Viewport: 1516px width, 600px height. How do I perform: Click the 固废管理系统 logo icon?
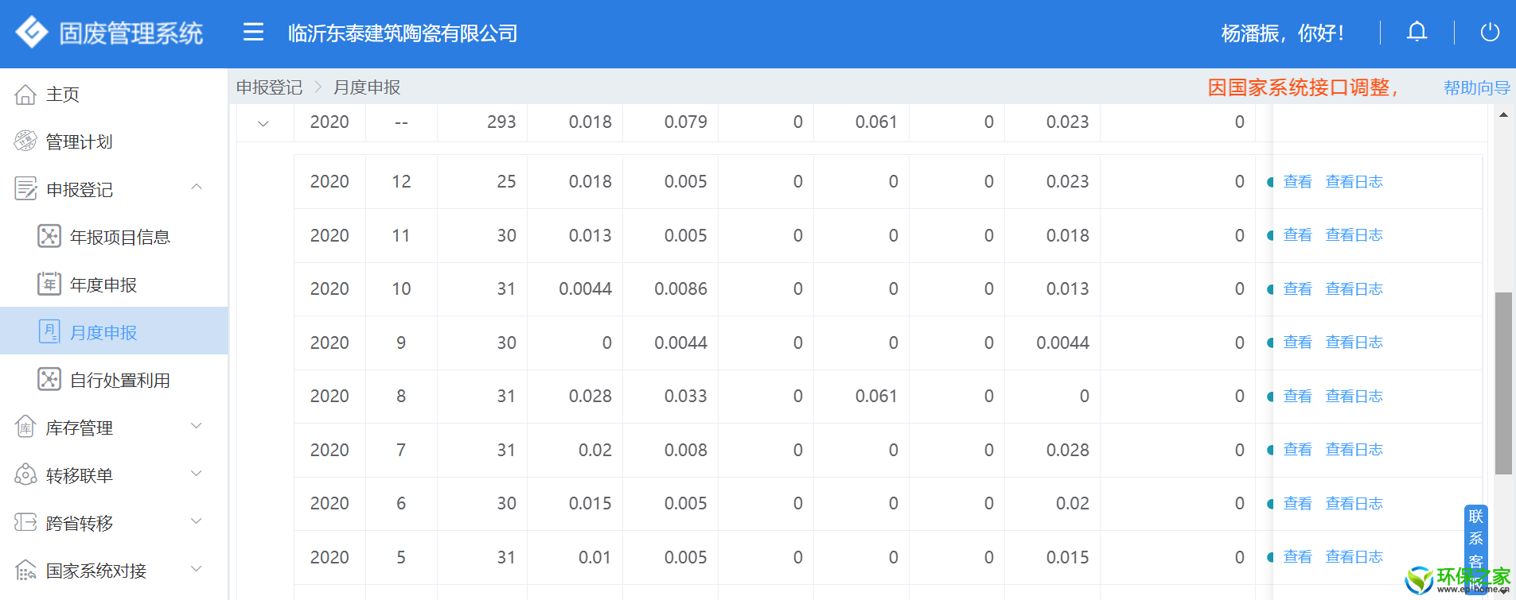(x=32, y=33)
